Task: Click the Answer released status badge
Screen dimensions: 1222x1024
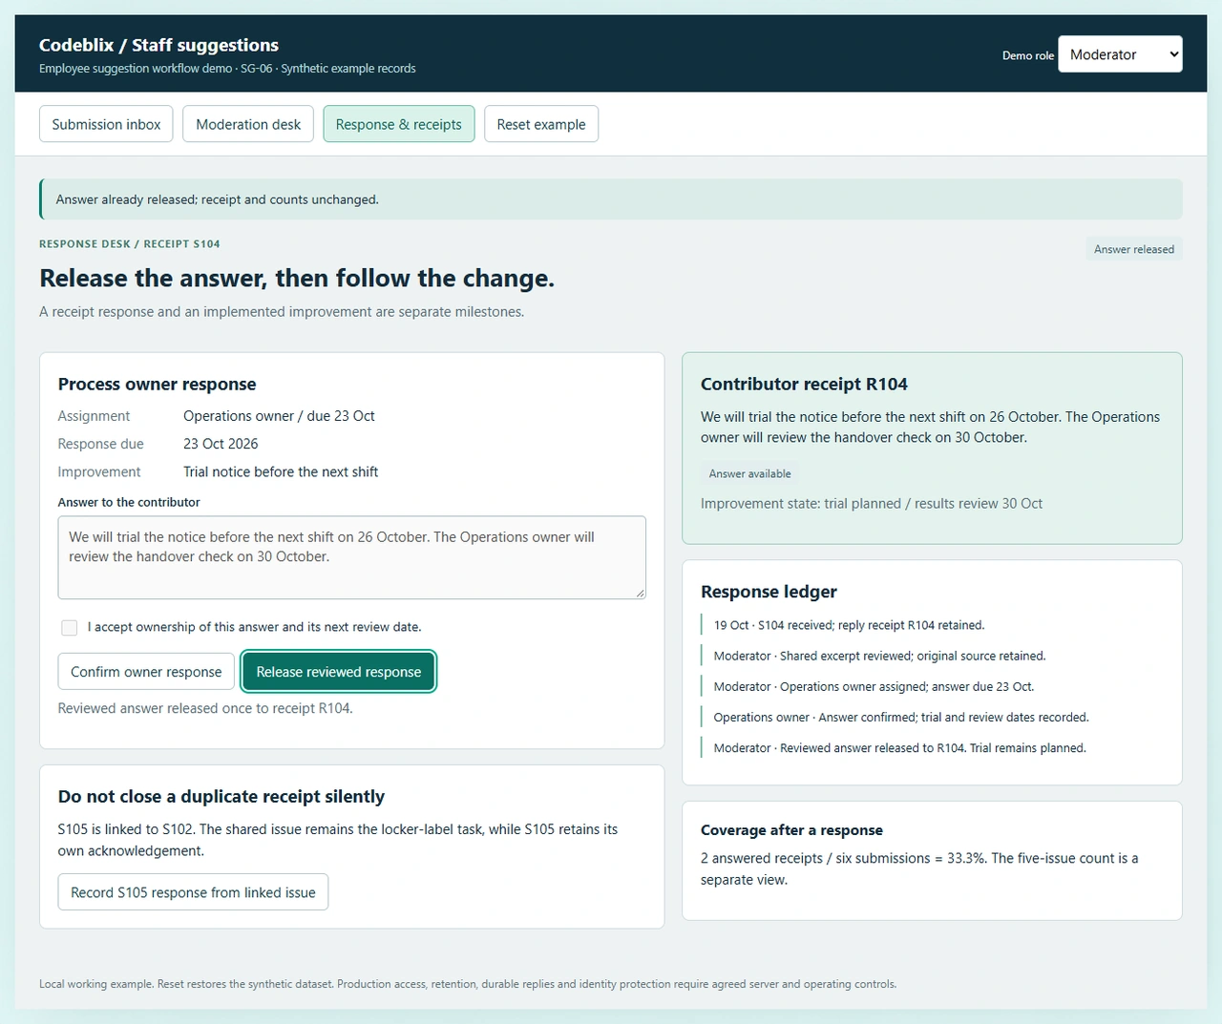Action: pos(1134,249)
